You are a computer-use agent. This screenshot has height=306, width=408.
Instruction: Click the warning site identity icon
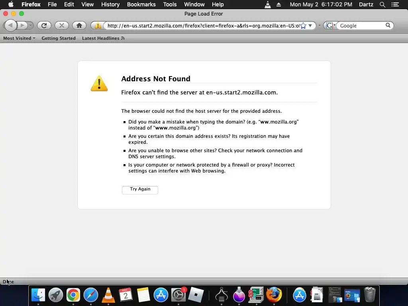coord(98,25)
